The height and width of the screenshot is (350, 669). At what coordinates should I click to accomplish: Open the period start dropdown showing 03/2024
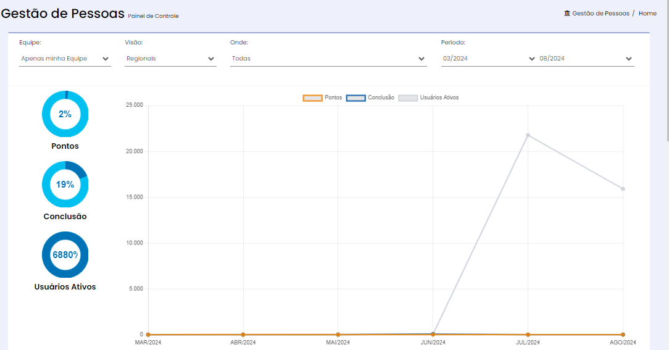tap(489, 59)
